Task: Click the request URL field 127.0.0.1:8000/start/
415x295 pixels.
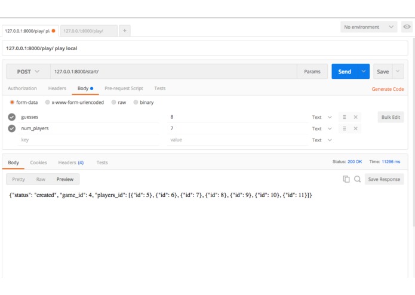Action: tap(174, 72)
